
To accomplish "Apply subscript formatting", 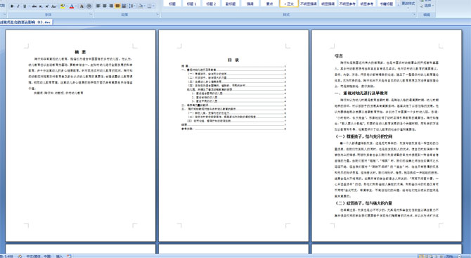I will point(41,6).
